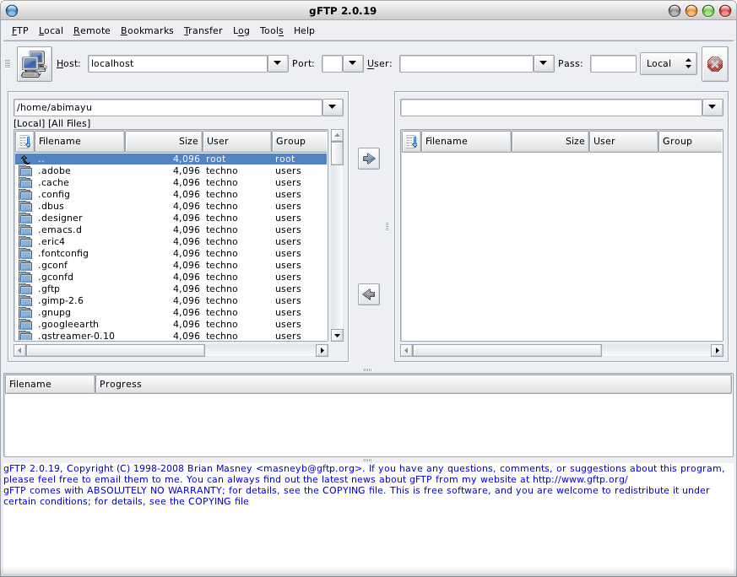Click local list scroll down arrow

pyautogui.click(x=337, y=335)
